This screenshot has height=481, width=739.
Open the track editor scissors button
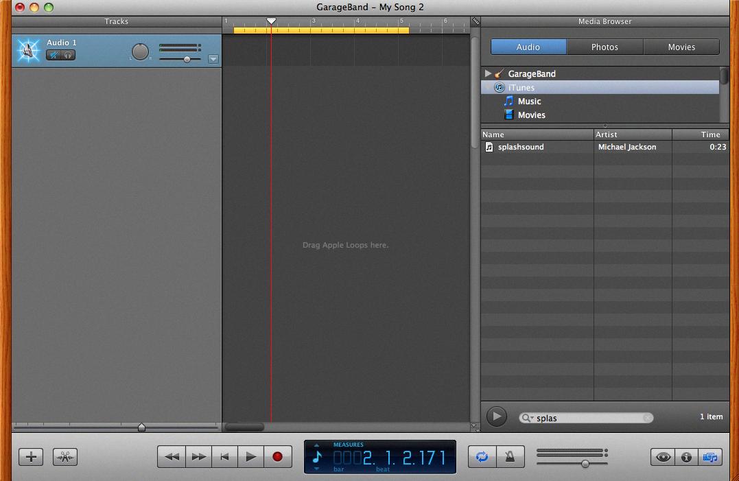coord(65,456)
